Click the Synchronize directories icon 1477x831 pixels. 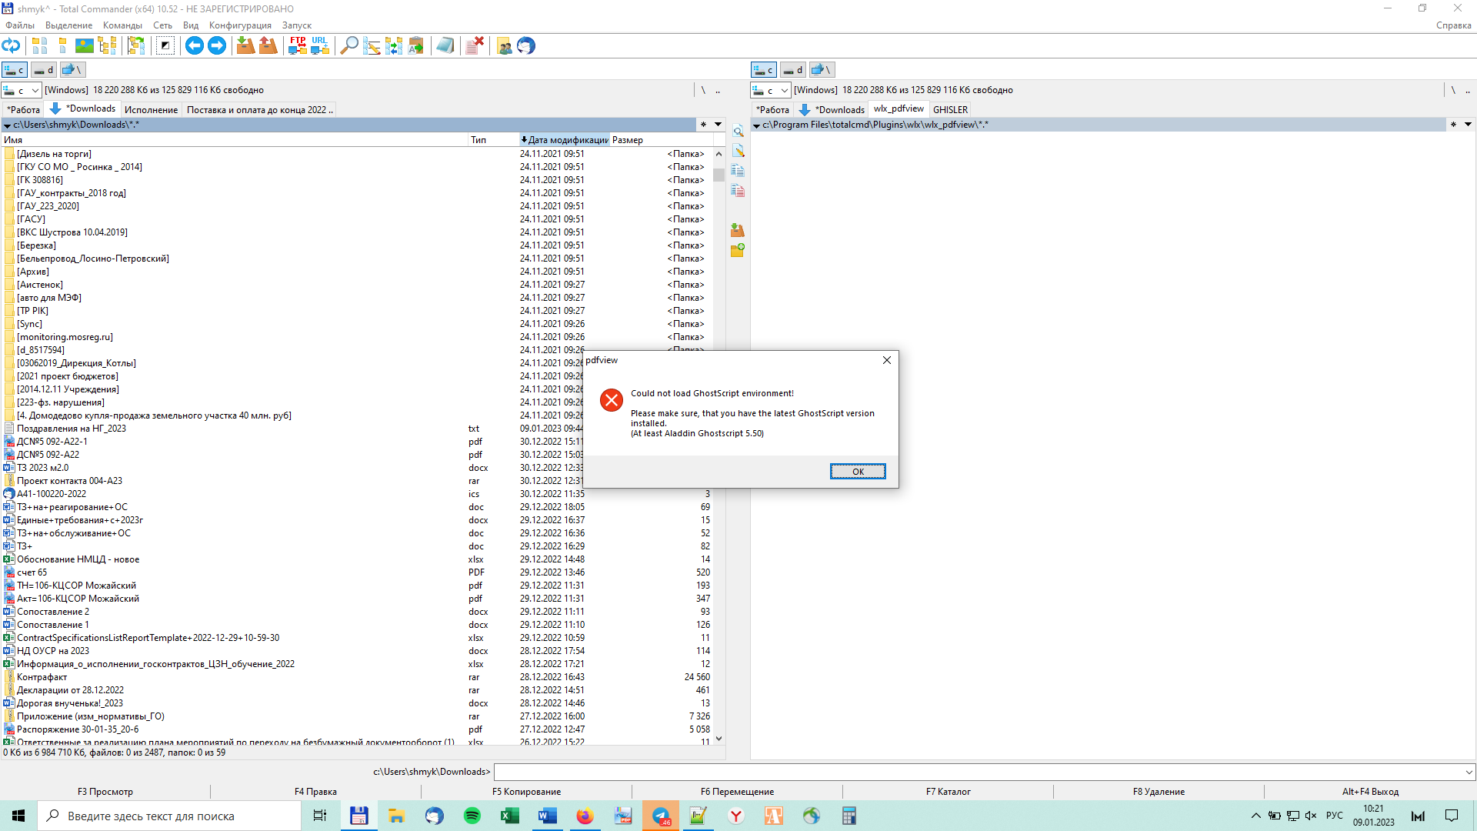394,46
